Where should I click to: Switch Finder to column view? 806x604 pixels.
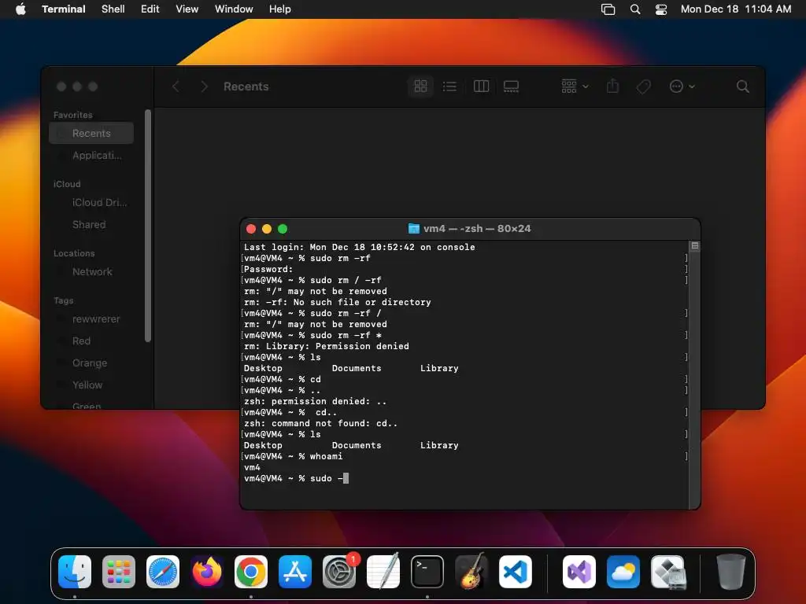point(481,87)
